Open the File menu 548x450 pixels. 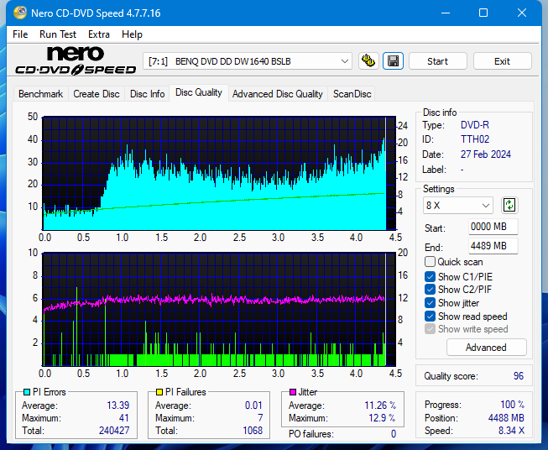(x=20, y=34)
